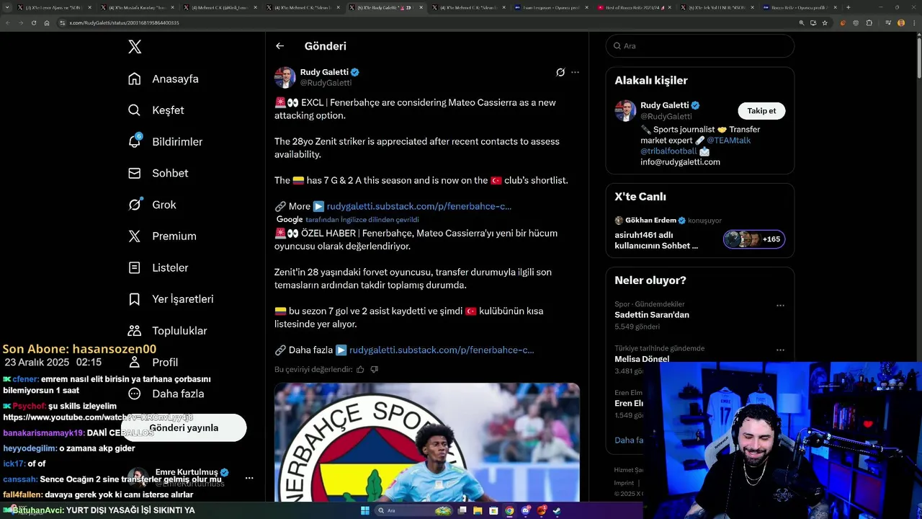Click the page vertical scrollbar

tap(918, 58)
